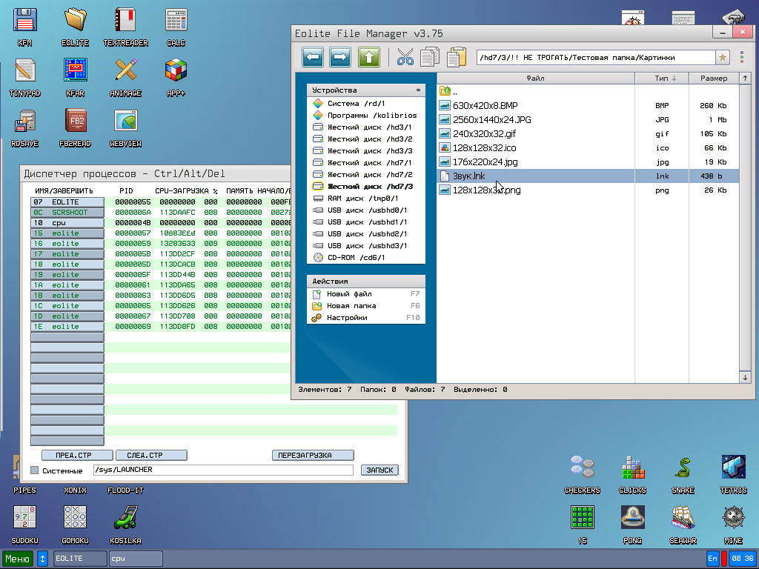Click the /sys/LAUNCHER input field

(x=222, y=470)
